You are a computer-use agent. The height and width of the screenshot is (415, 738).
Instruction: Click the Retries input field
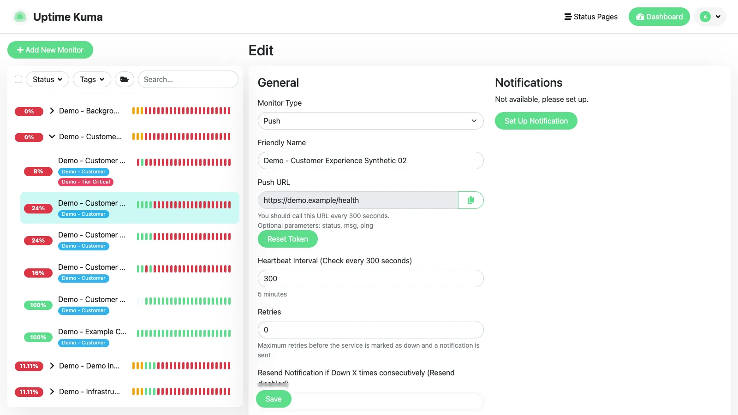(371, 330)
